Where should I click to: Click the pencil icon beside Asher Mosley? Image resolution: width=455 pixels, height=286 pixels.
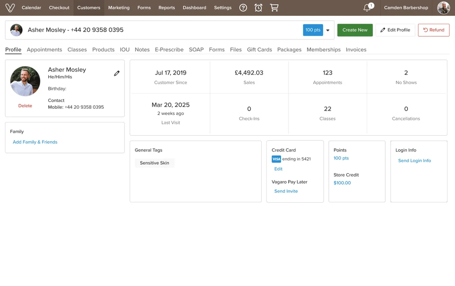tap(117, 73)
